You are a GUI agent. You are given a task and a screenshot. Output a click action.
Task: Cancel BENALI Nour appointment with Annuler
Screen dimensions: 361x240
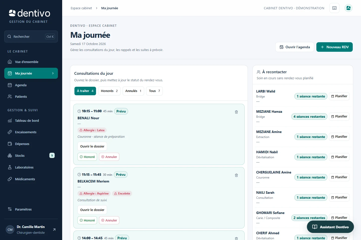coord(109,157)
